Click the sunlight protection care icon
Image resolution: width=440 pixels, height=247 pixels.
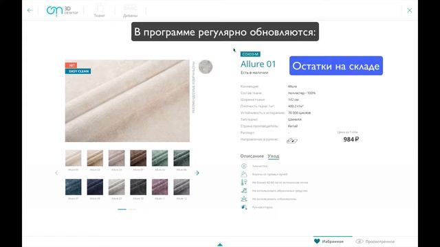coord(244,174)
